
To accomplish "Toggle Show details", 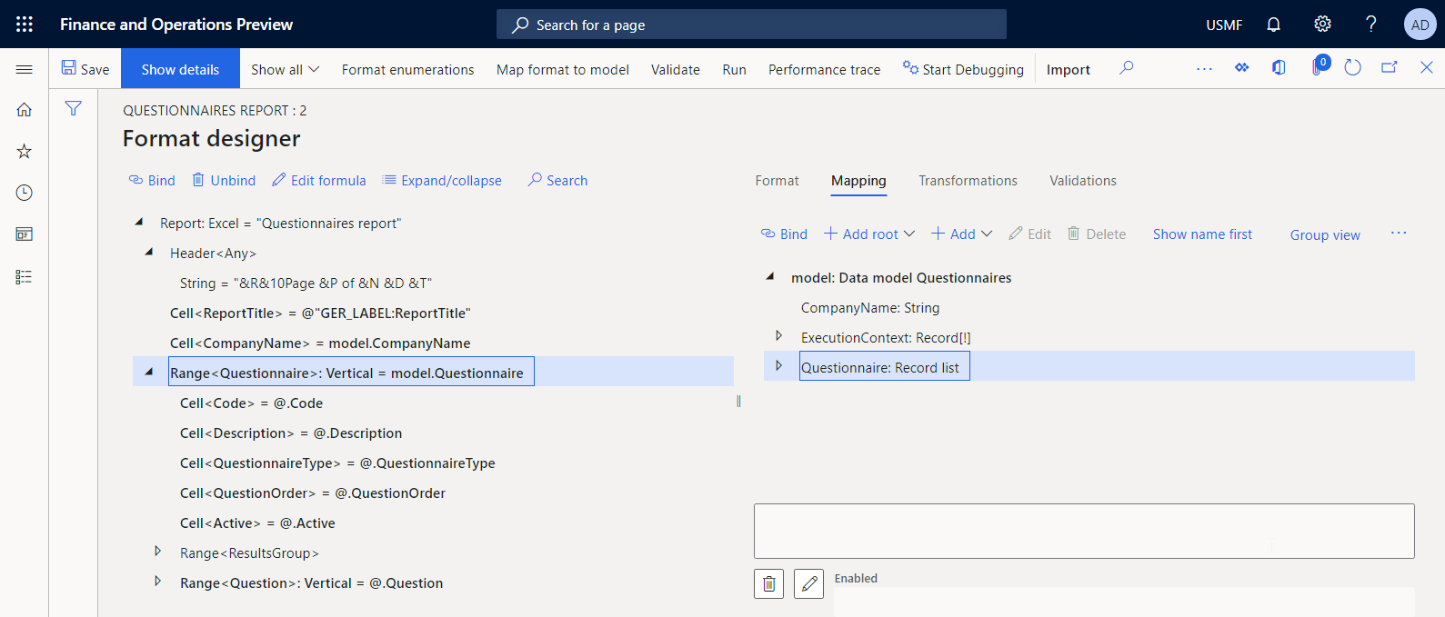I will [180, 69].
